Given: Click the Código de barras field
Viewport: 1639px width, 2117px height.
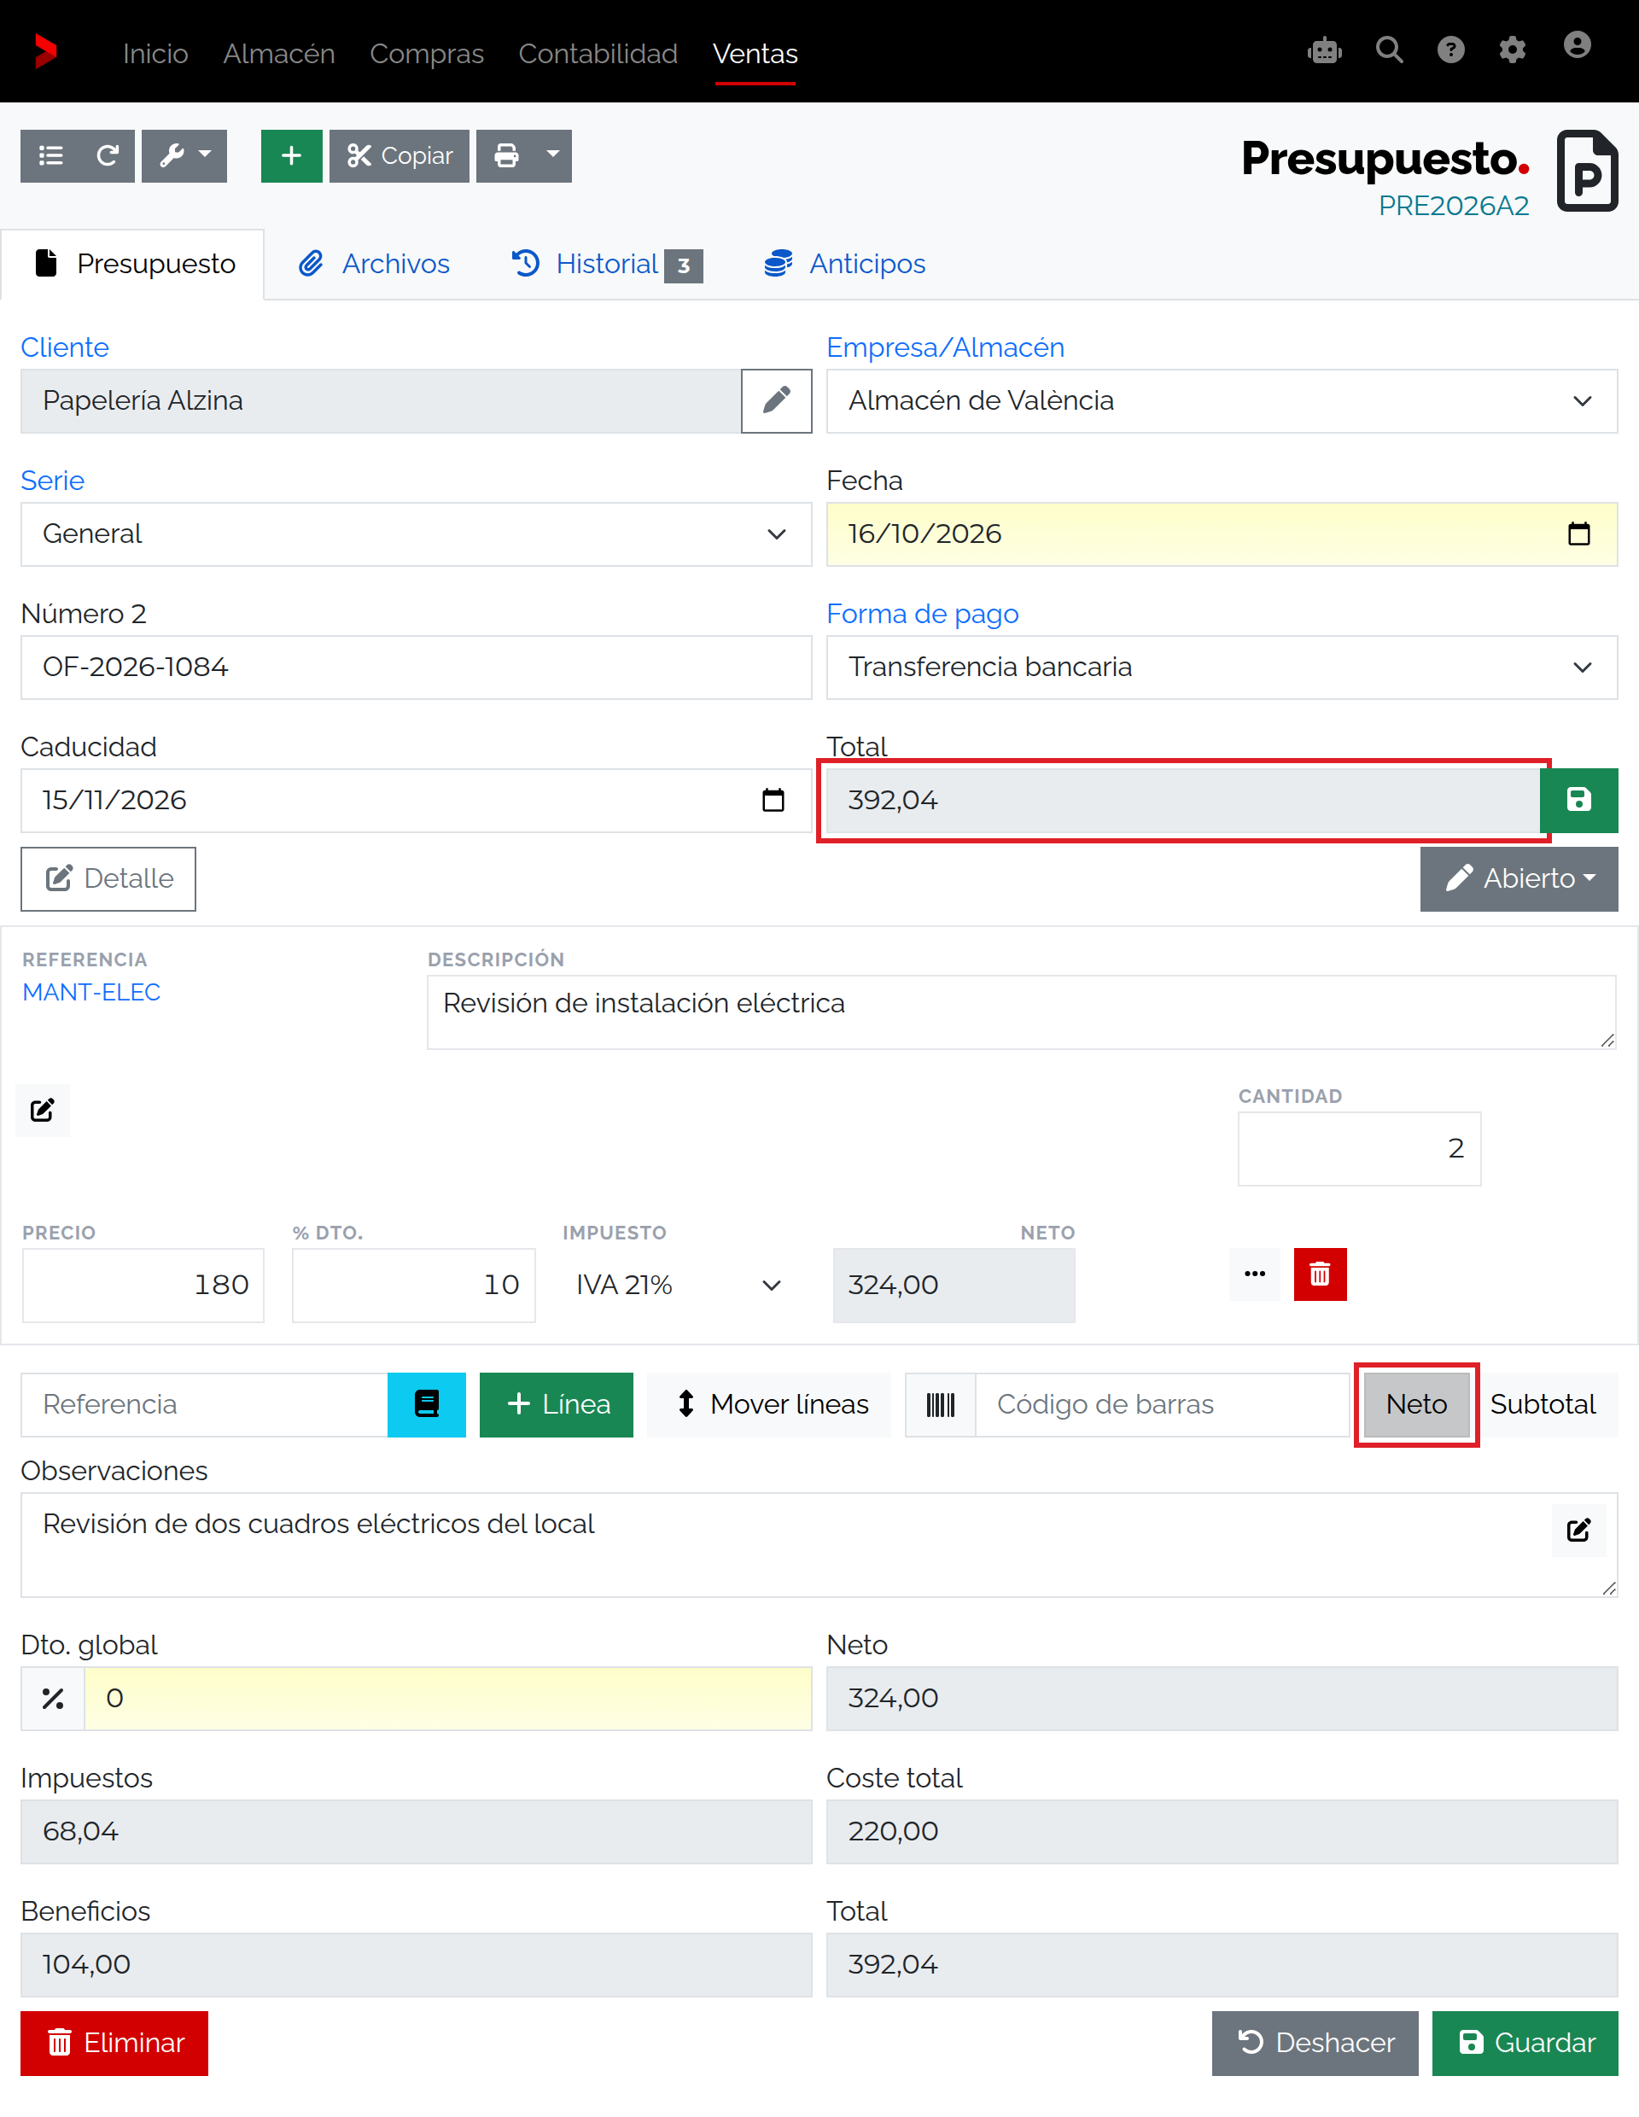Looking at the screenshot, I should pos(1164,1404).
